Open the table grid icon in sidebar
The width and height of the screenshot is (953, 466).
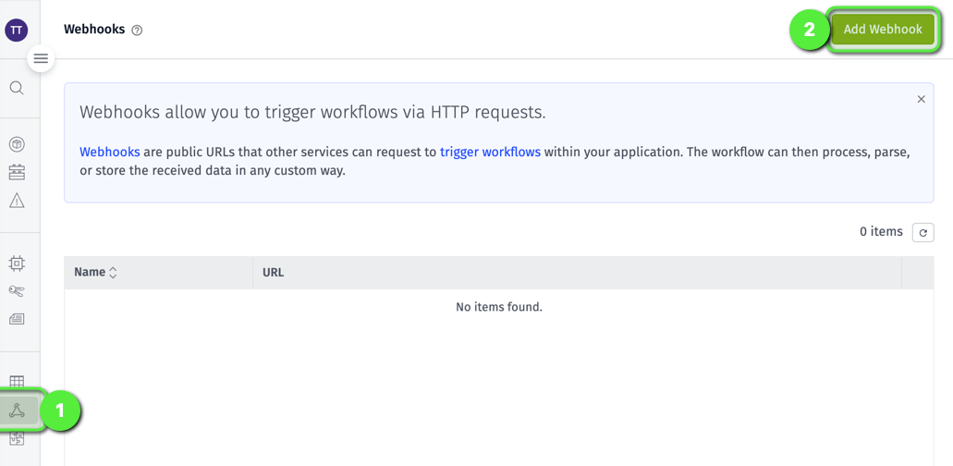click(x=17, y=382)
